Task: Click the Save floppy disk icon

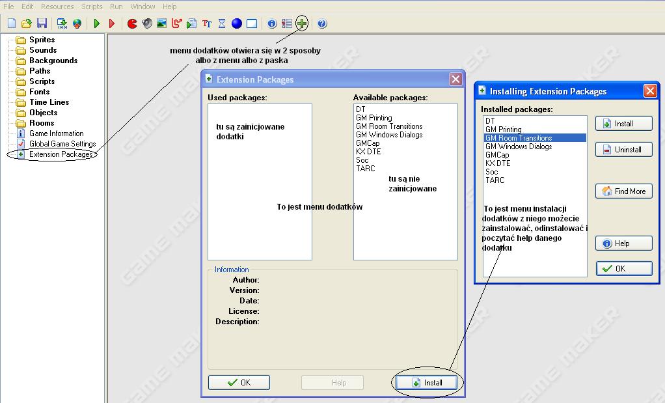Action: pos(42,24)
